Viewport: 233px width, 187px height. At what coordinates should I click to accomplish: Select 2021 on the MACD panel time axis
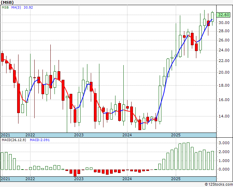[5, 179]
